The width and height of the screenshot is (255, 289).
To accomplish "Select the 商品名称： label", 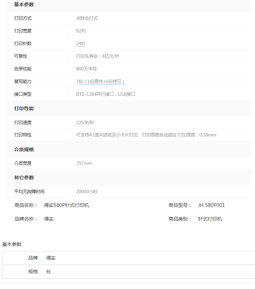I will coord(26,205).
